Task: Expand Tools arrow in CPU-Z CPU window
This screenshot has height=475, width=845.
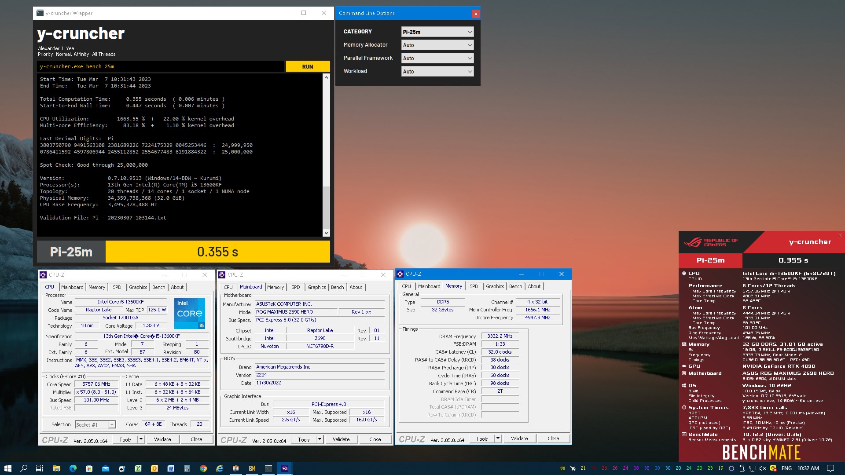Action: click(x=141, y=439)
